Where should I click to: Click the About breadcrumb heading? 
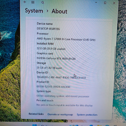click(x=59, y=11)
